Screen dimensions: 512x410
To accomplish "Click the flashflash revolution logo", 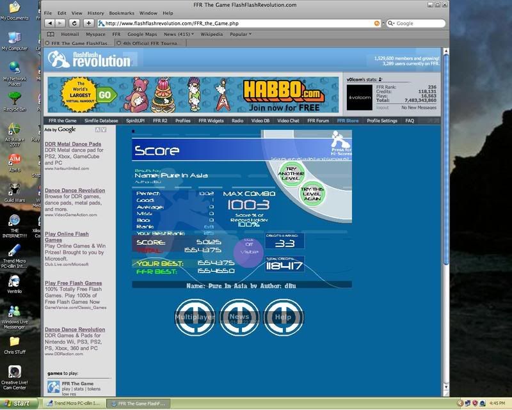I will (x=89, y=59).
